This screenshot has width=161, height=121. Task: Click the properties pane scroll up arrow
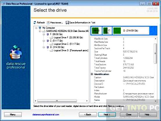(155, 39)
